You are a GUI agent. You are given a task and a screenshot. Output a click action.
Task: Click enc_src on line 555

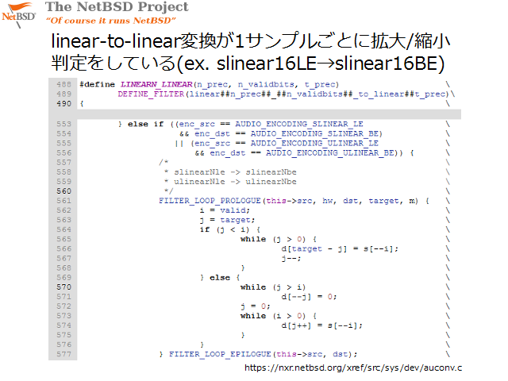tap(212, 143)
